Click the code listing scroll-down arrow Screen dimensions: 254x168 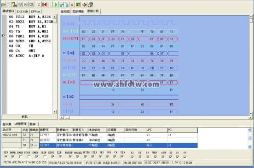[x=55, y=112]
